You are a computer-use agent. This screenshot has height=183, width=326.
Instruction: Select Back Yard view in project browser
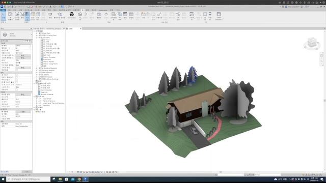point(46,55)
